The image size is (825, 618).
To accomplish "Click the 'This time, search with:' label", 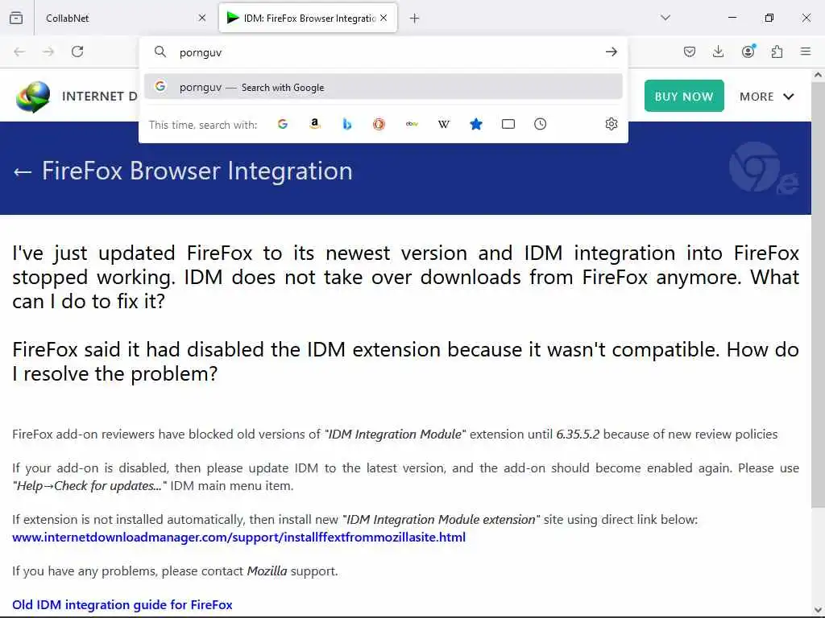I will point(203,125).
